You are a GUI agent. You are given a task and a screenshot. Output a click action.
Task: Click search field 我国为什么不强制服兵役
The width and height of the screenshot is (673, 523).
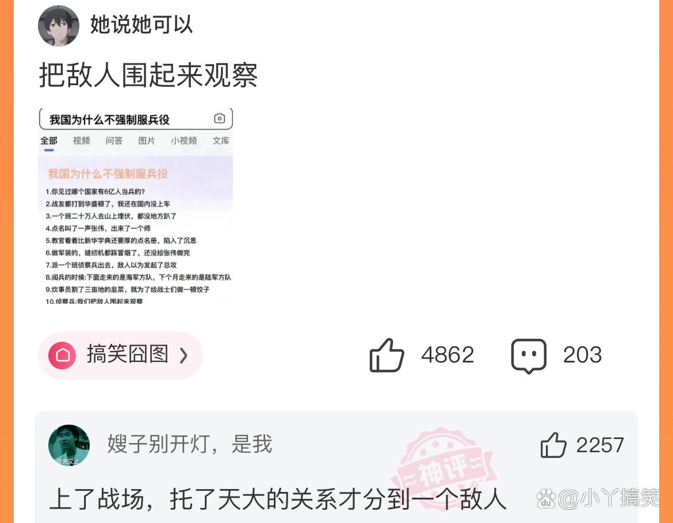136,119
